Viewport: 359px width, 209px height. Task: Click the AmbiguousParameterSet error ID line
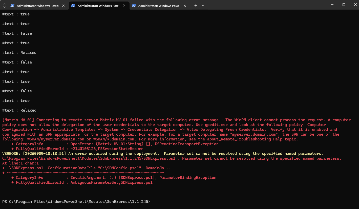[x=82, y=182]
